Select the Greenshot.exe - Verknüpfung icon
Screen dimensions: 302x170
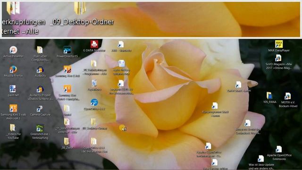[40, 128]
